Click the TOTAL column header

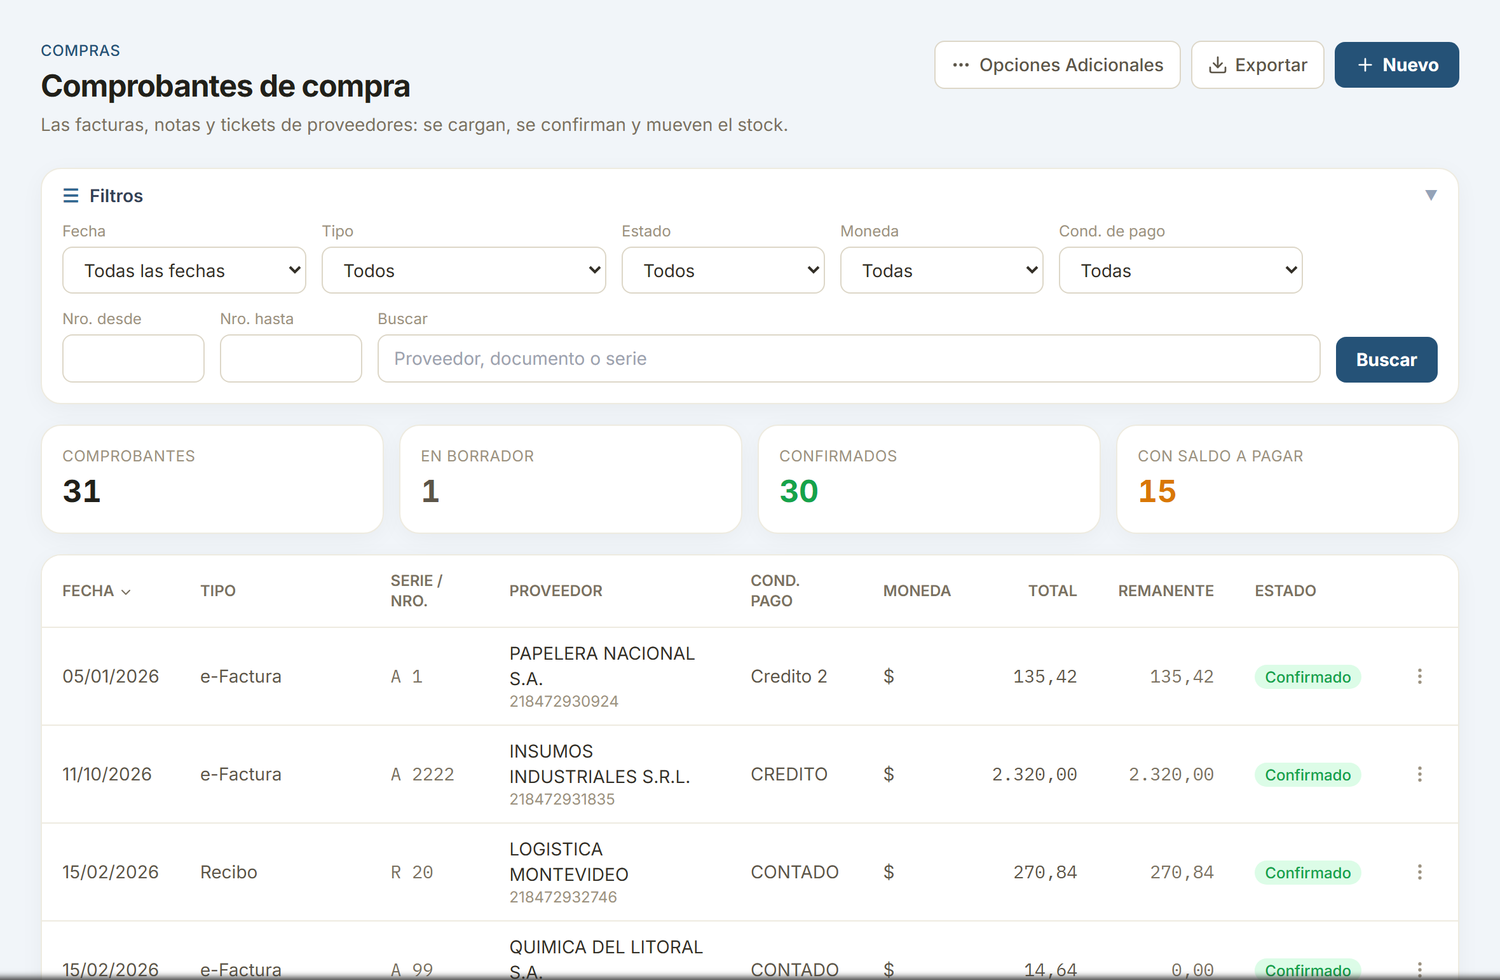1053,591
